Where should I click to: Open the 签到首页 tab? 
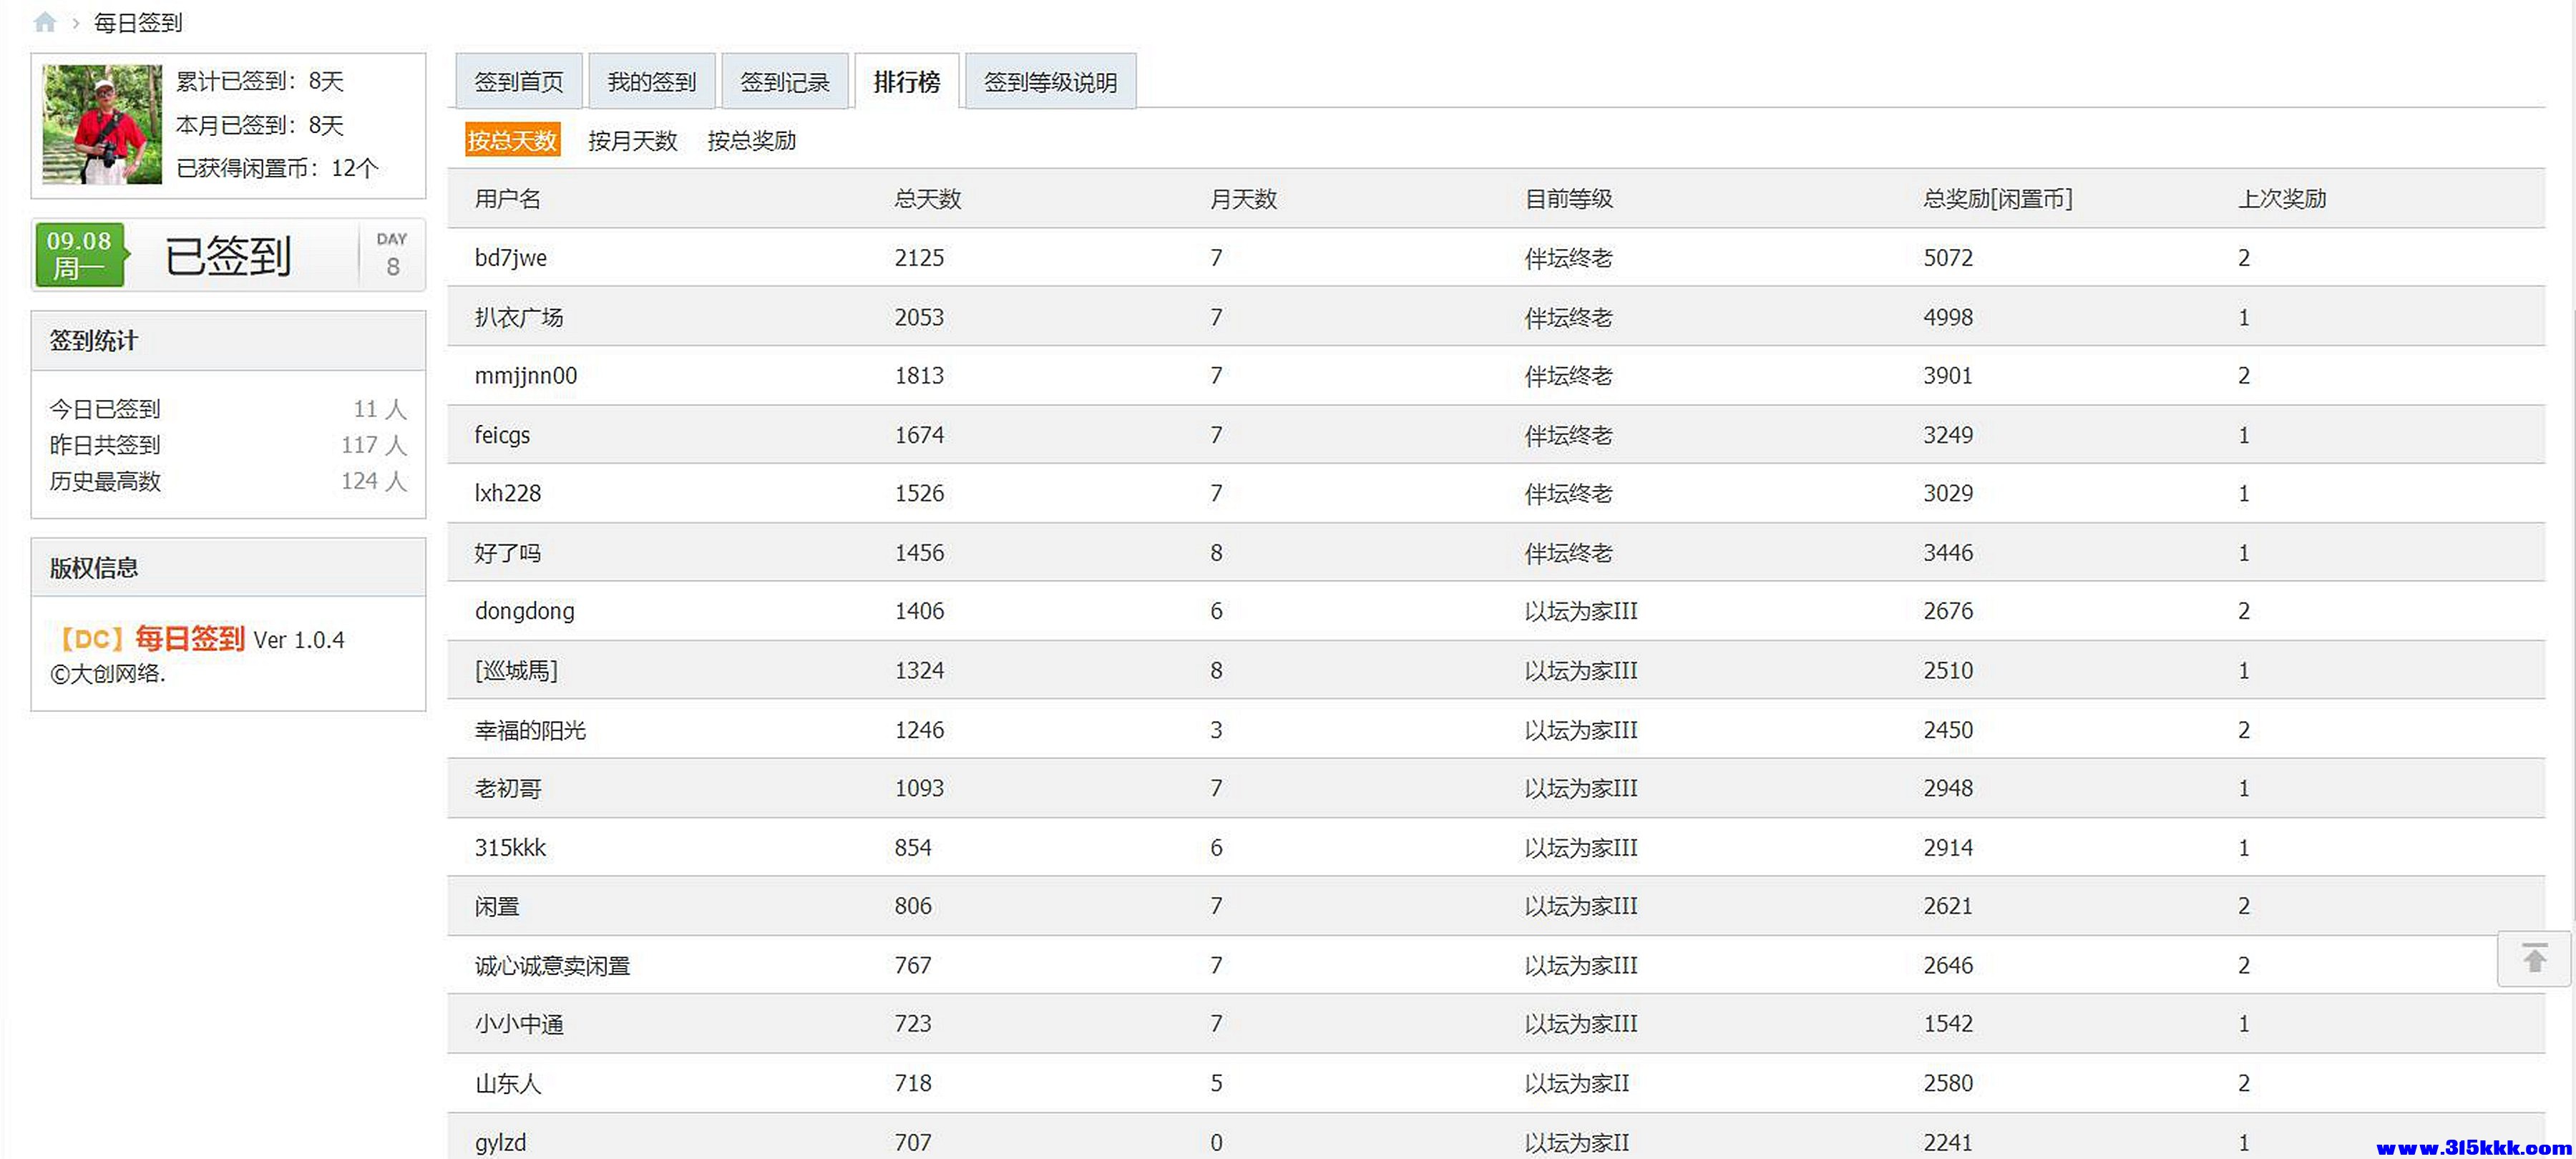click(518, 82)
